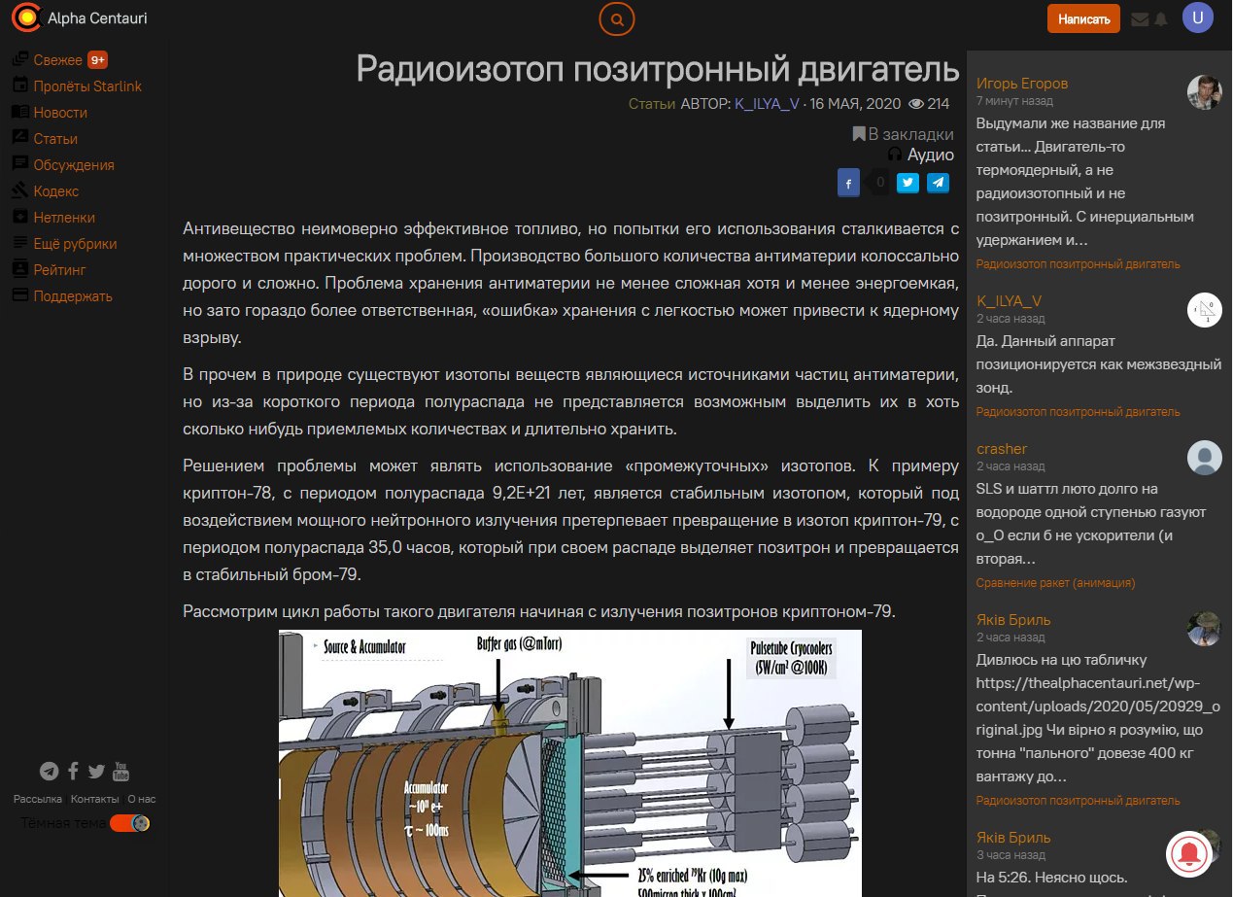Click the Свежее icon in sidebar
The image size is (1233, 897).
19,60
